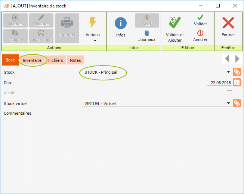Viewport: 244px width, 194px height.
Task: Click the Infos icon in ribbon
Action: [x=121, y=23]
